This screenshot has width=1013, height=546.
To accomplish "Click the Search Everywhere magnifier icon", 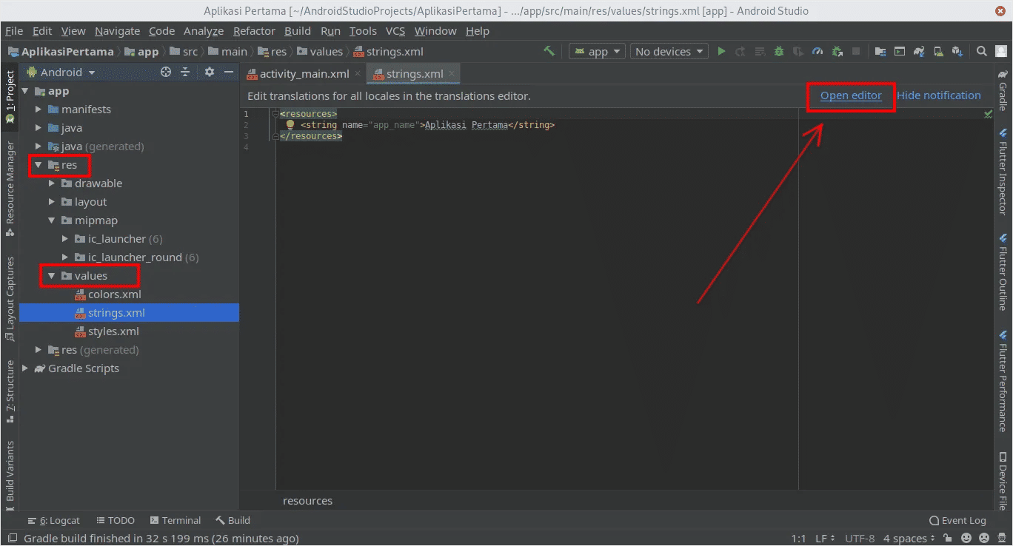I will [x=982, y=51].
